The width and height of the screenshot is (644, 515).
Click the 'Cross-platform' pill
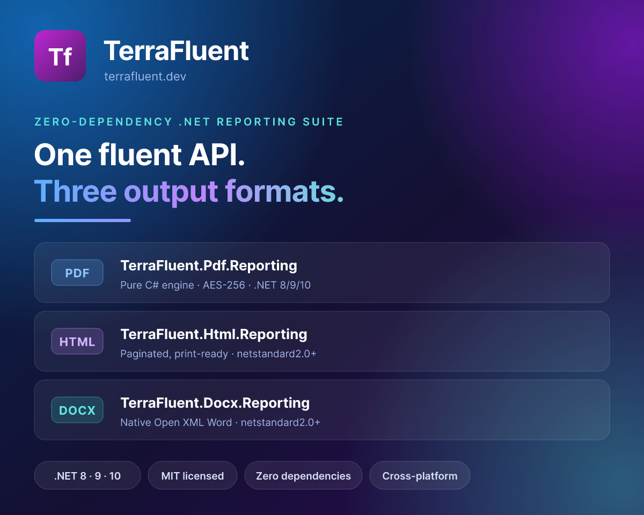click(420, 475)
